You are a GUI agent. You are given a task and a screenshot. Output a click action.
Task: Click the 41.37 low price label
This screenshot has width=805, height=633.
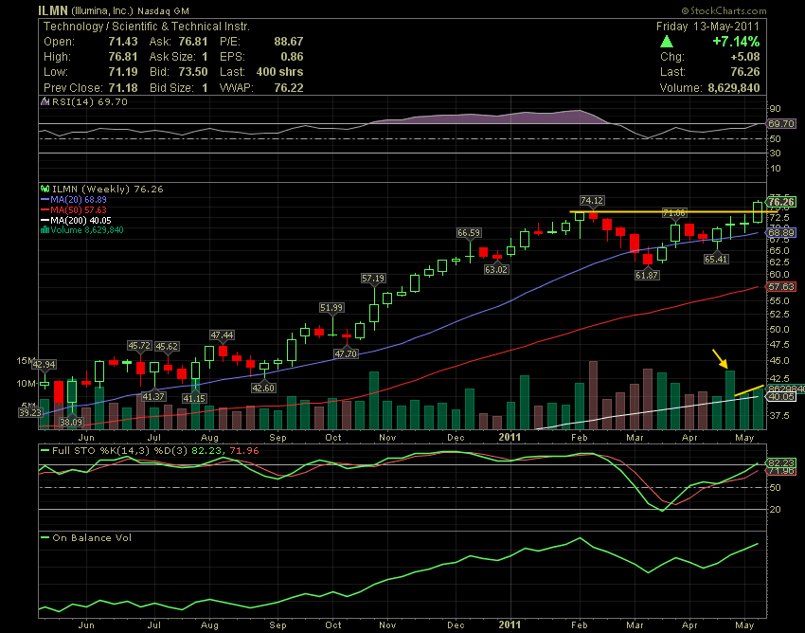pos(153,396)
